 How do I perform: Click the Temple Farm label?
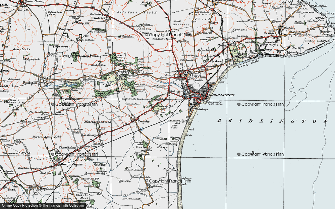pos(133,104)
